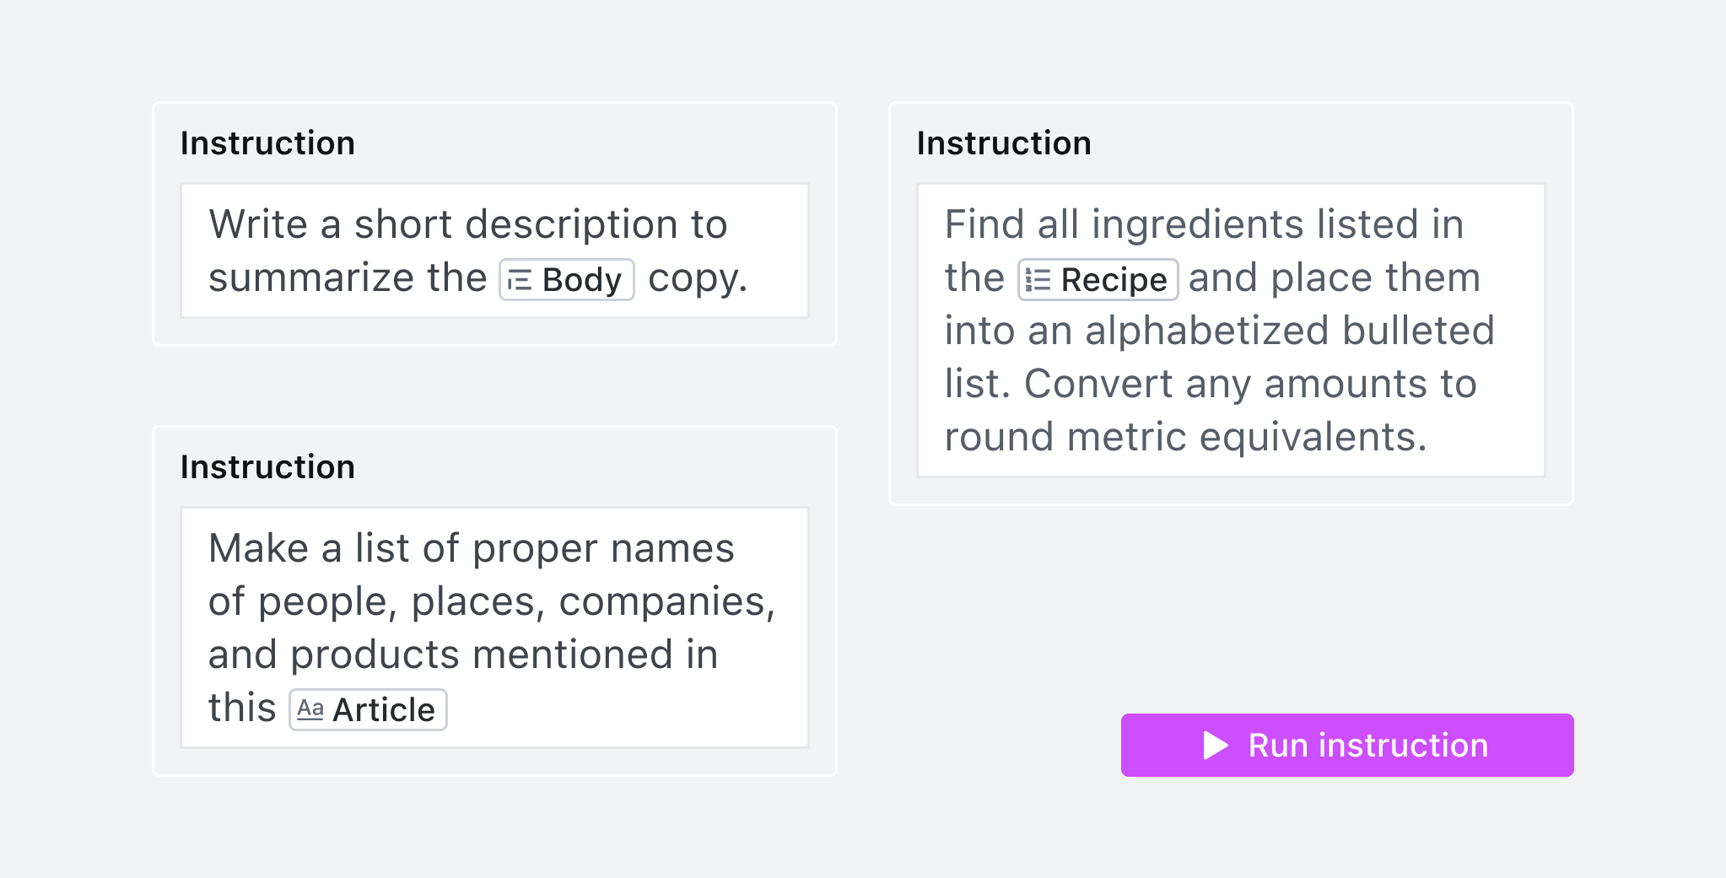The image size is (1726, 878).
Task: Select the bottom-left Instruction card label
Action: [x=267, y=466]
